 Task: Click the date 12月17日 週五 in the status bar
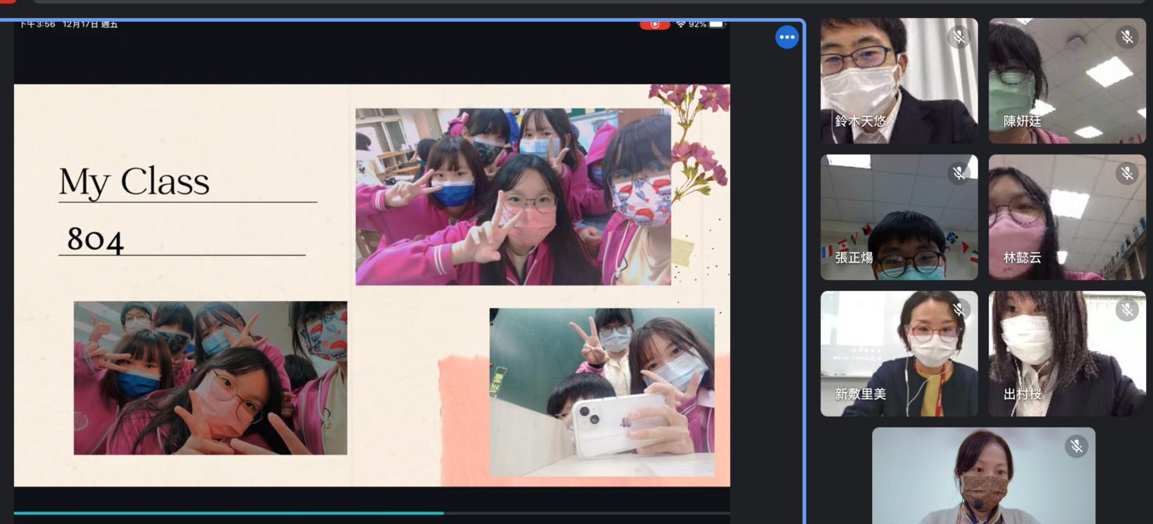pos(90,24)
